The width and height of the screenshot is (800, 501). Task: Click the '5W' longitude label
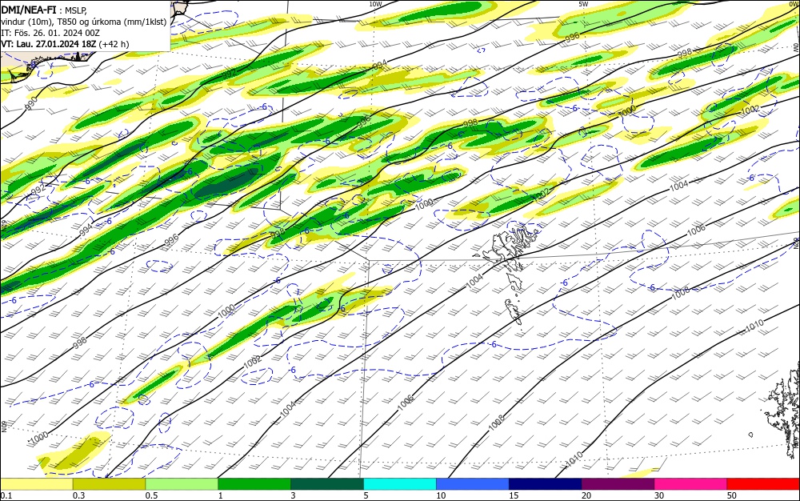click(x=583, y=3)
